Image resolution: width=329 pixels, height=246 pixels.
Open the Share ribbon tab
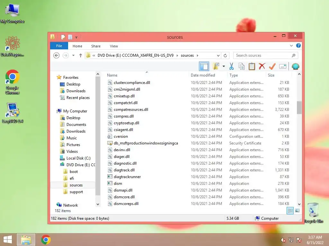tap(96, 46)
